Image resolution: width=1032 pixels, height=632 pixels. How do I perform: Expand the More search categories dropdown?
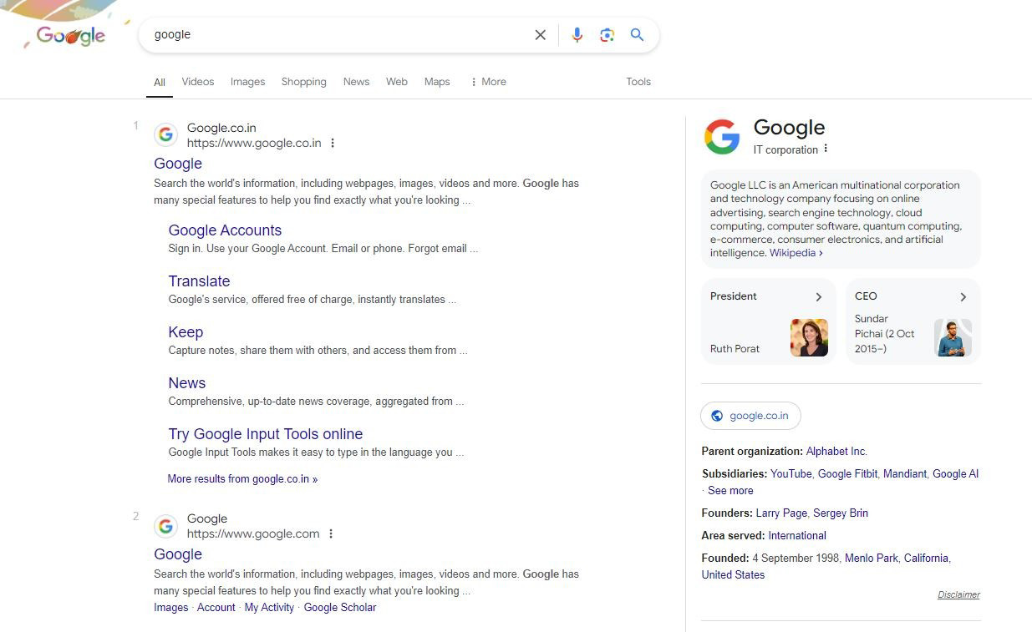(x=487, y=81)
